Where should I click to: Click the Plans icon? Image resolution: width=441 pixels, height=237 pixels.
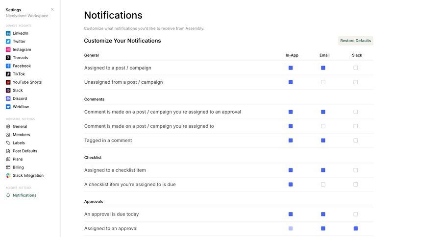[8, 159]
